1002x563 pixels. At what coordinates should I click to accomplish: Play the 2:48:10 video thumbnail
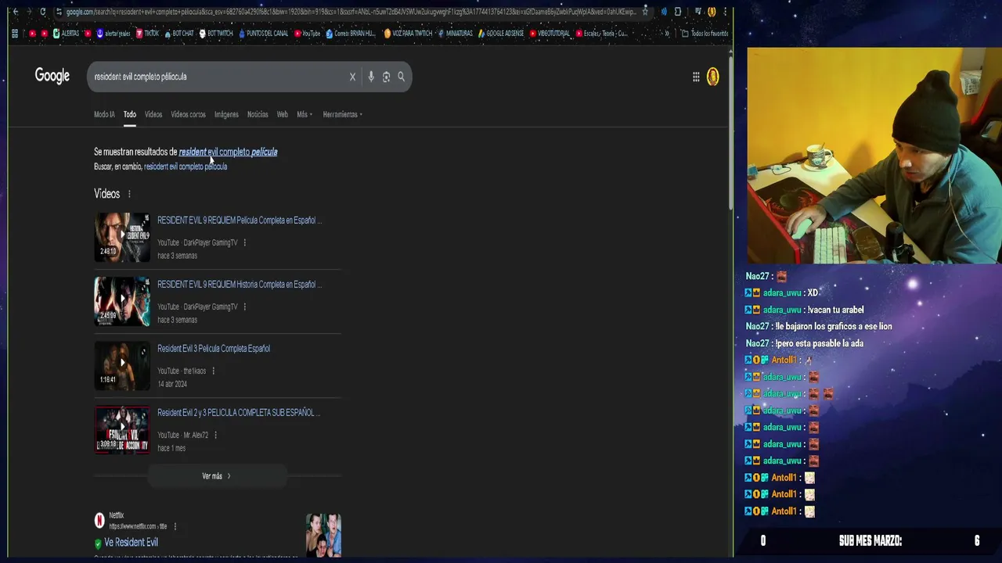click(122, 237)
